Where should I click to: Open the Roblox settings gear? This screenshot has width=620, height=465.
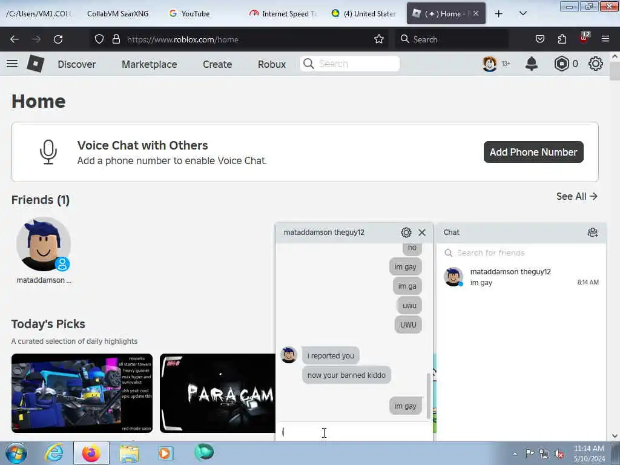coord(596,64)
